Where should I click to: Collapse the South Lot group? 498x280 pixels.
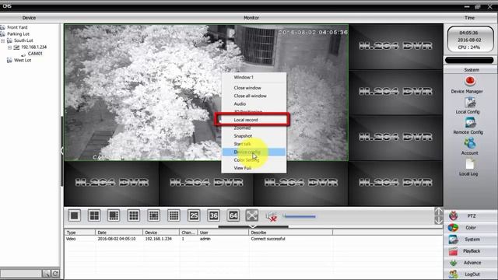pos(3,40)
